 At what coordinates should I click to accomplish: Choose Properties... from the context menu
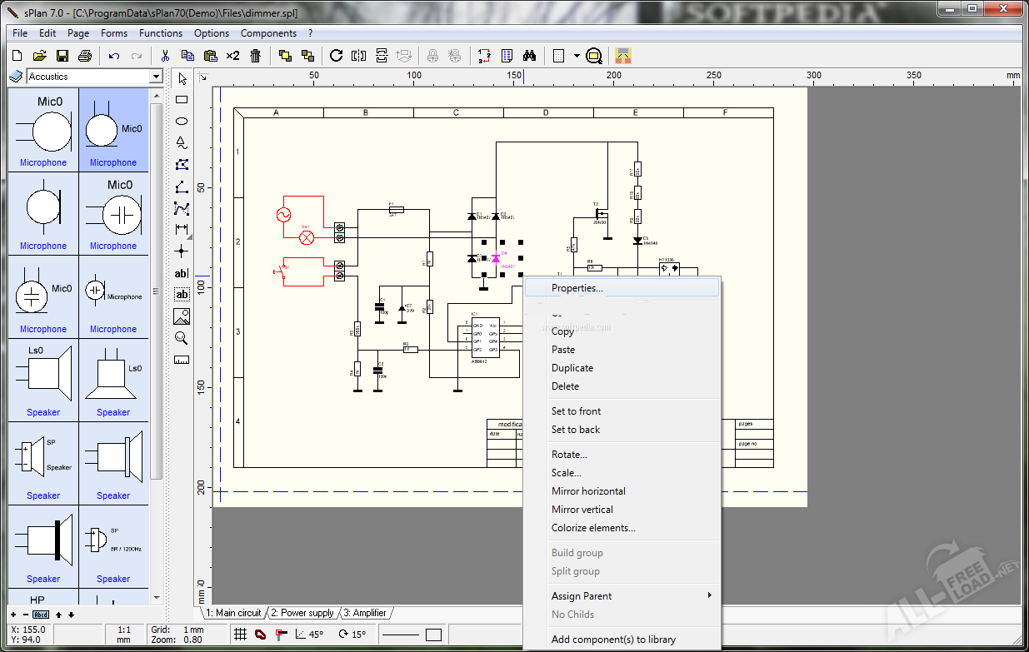577,288
